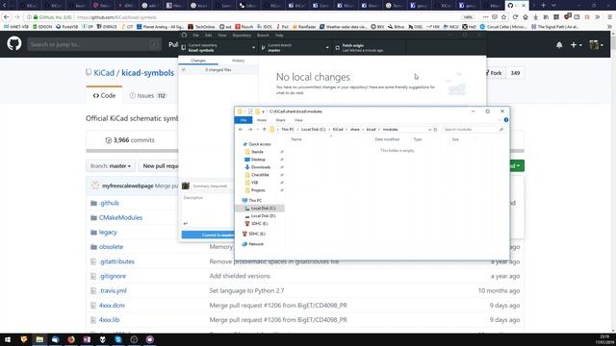Open the KiCad organization link
The image size is (616, 346).
(x=104, y=73)
